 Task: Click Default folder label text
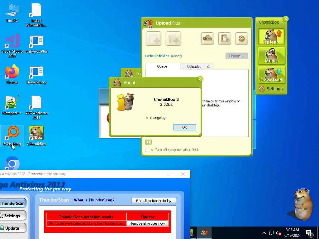157,56
